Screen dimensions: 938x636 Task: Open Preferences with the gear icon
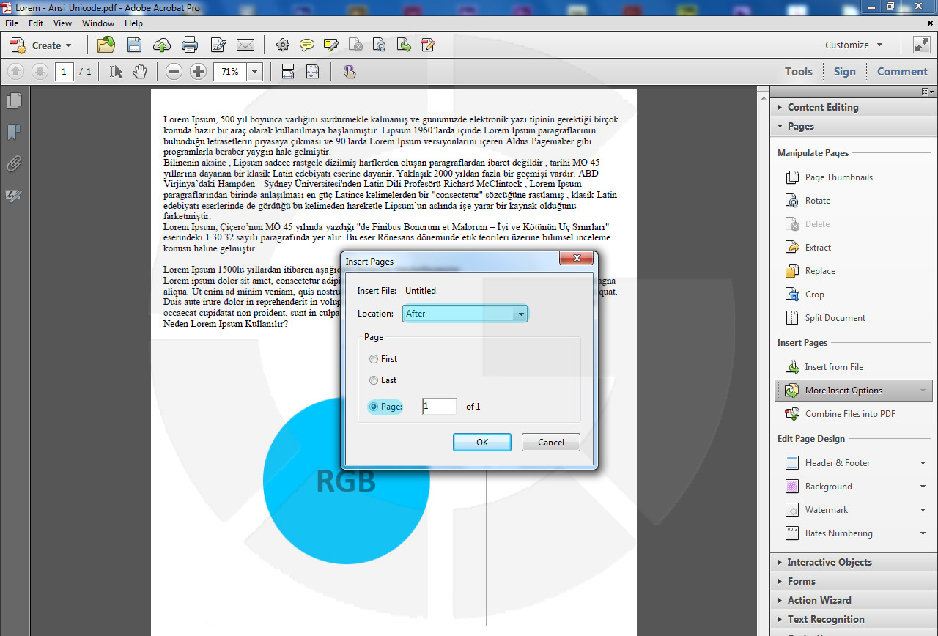pos(282,45)
